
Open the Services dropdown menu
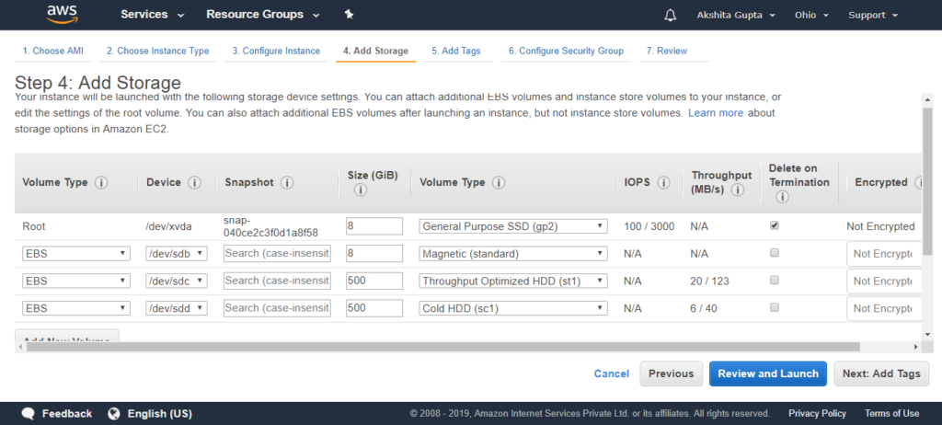pyautogui.click(x=153, y=15)
